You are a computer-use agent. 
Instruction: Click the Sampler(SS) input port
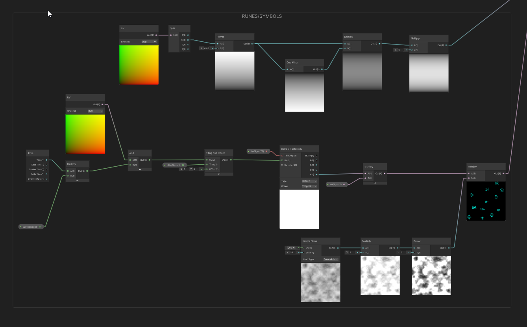click(282, 165)
